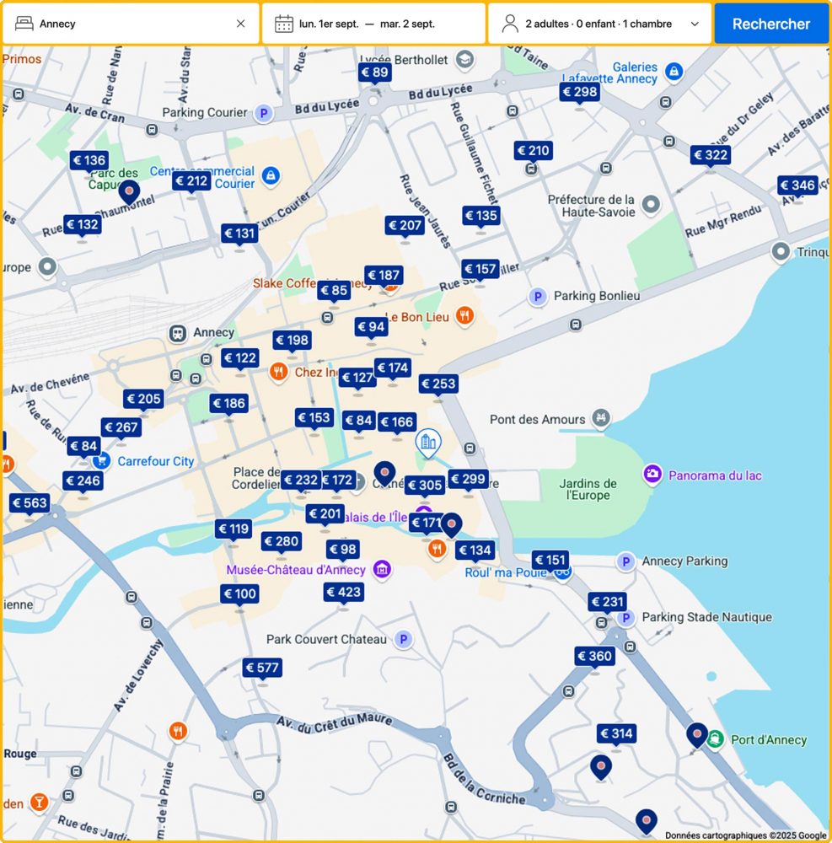This screenshot has height=843, width=832.
Task: Click the Panorama du lac camera icon
Action: pyautogui.click(x=652, y=475)
